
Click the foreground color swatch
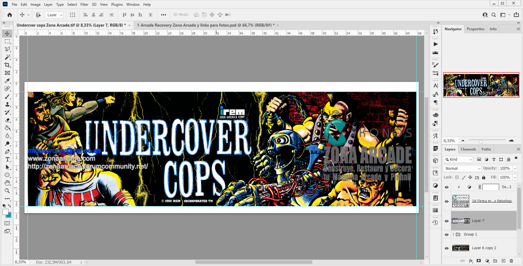coord(5,212)
